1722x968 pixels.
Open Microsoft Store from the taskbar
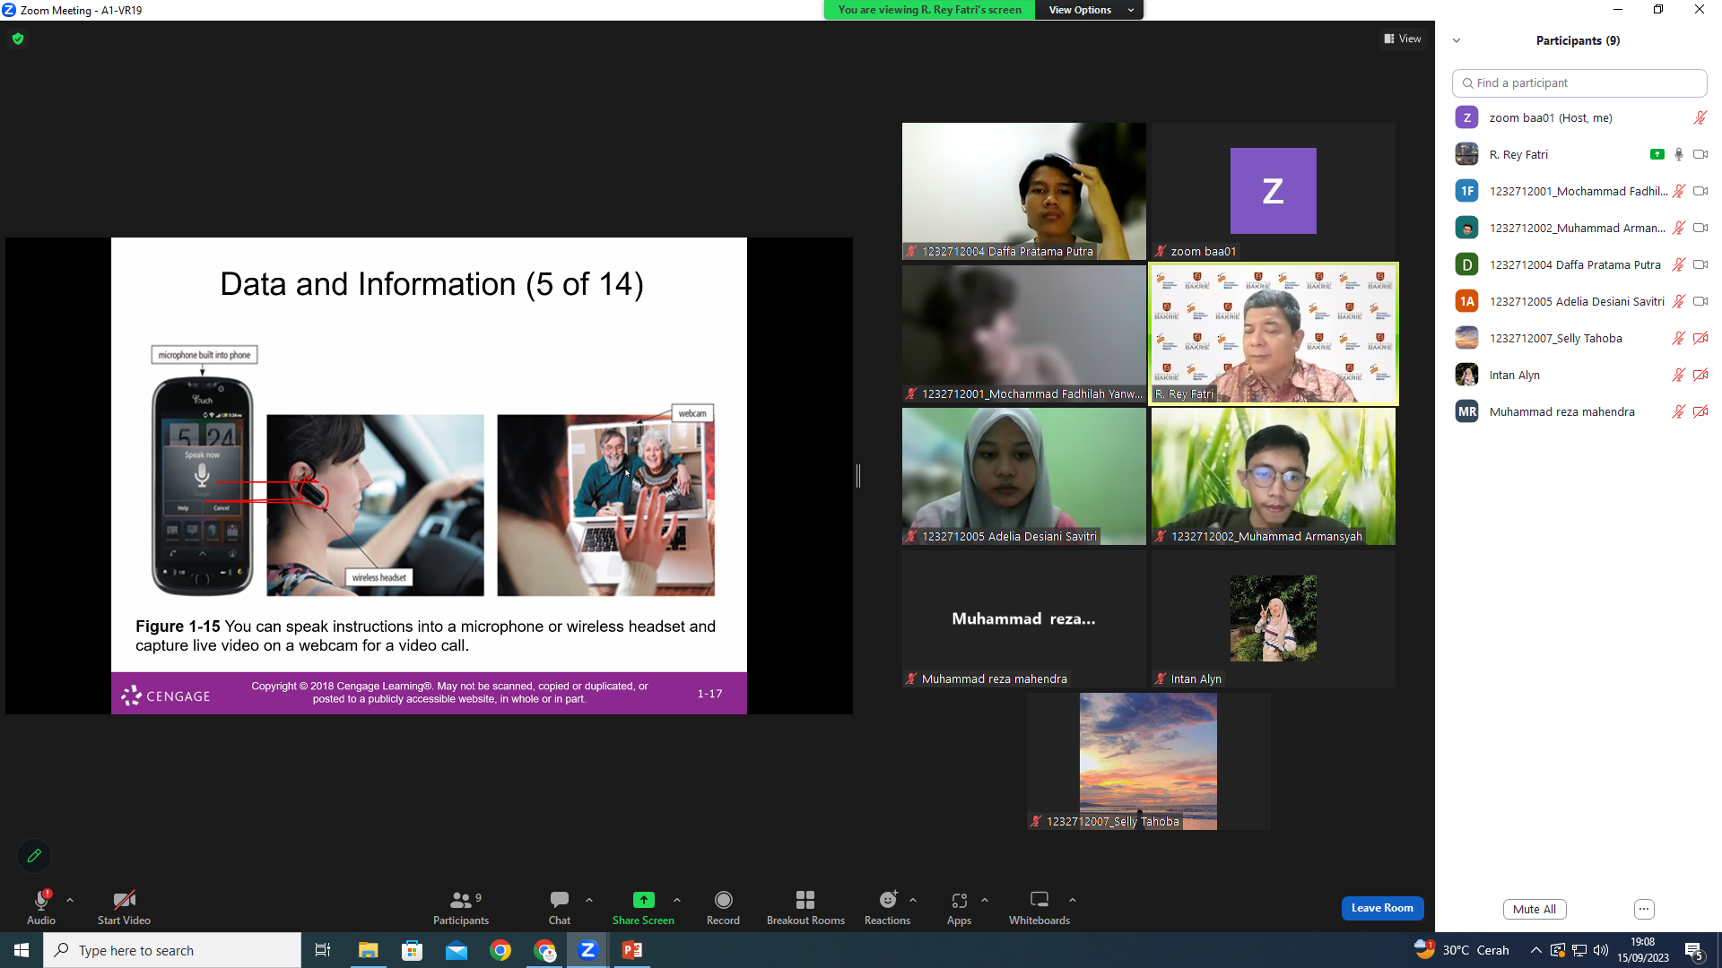pyautogui.click(x=412, y=950)
